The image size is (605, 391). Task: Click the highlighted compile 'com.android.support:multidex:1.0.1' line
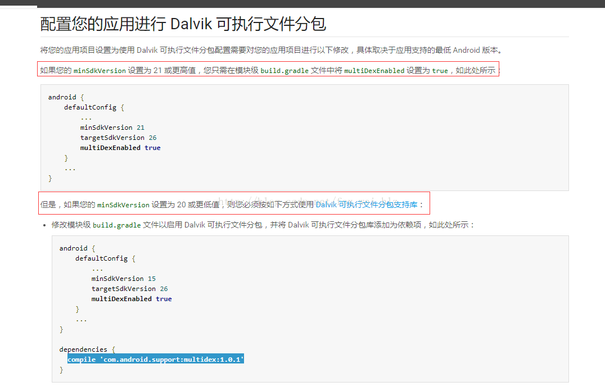tap(156, 360)
